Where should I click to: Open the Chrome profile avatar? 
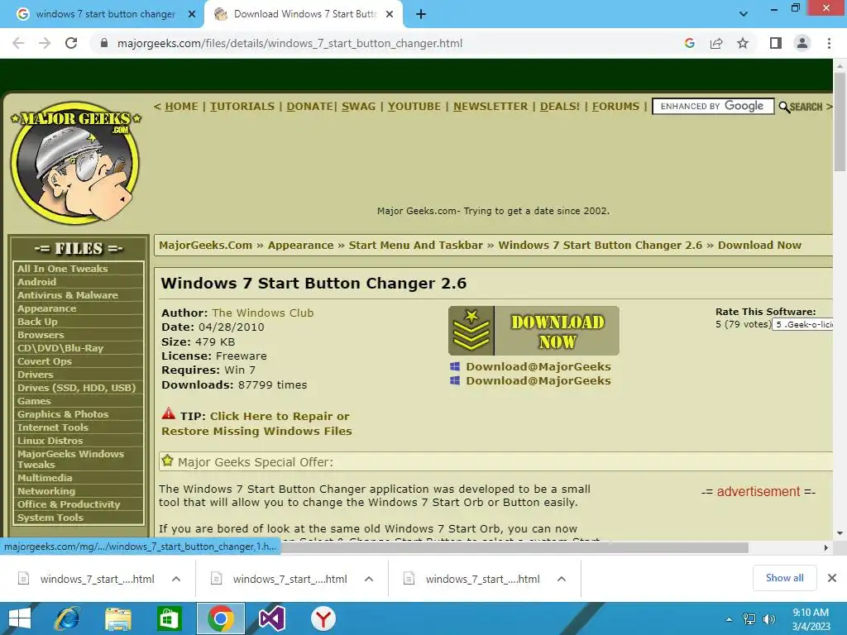802,43
